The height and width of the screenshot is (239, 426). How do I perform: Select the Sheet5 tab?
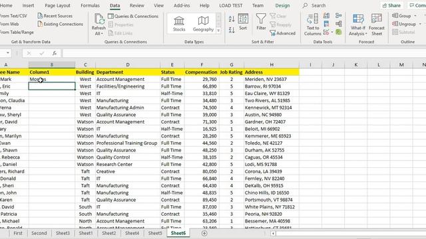tap(155, 233)
